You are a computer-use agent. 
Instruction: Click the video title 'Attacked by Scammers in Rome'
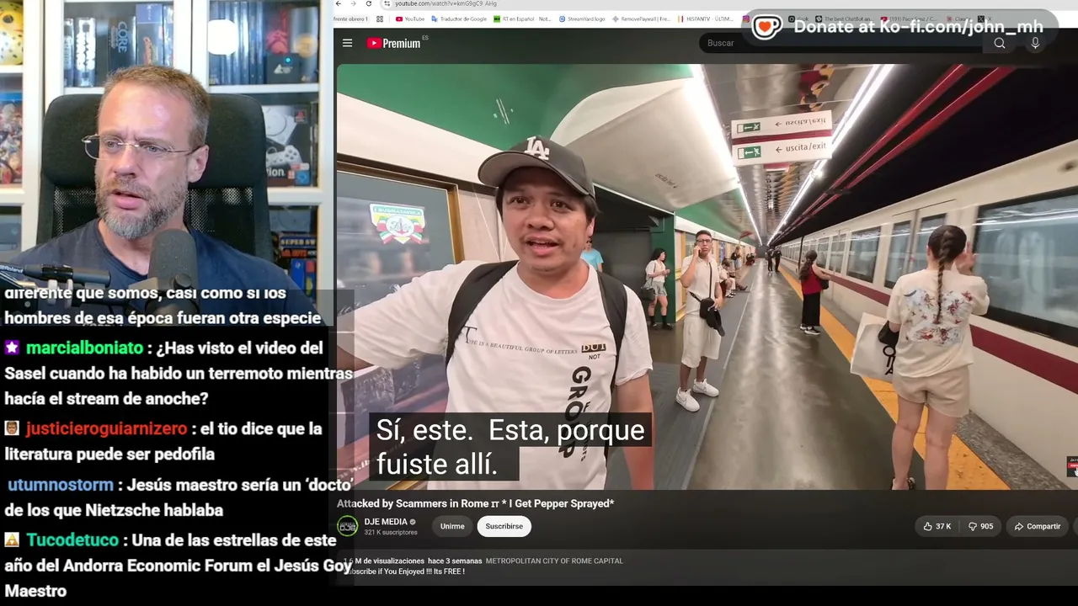click(476, 503)
